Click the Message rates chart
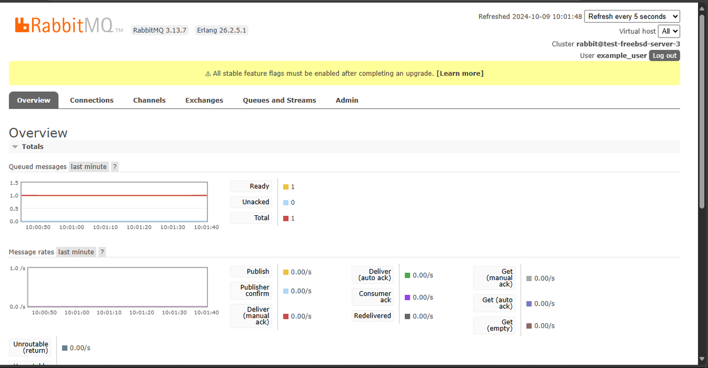 [118, 287]
